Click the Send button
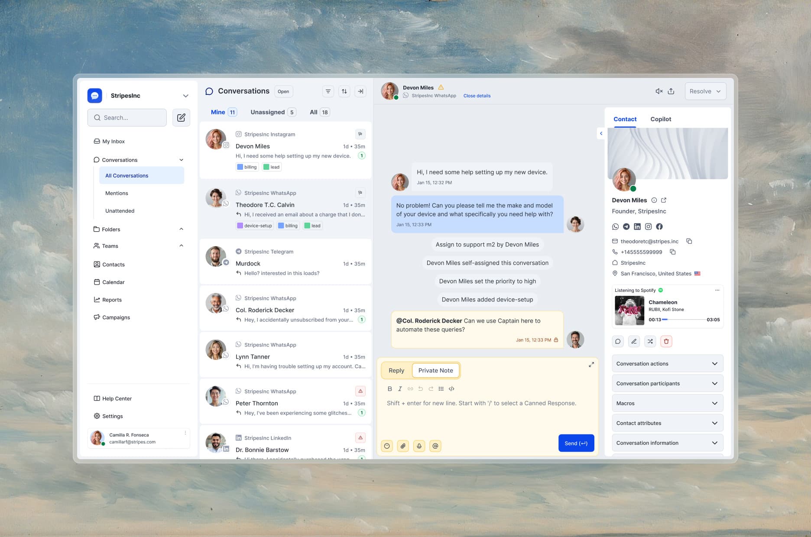 click(x=576, y=443)
